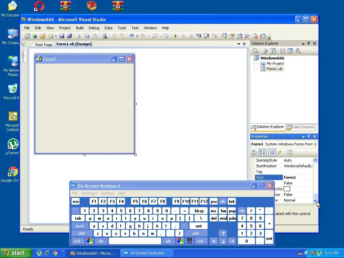The height and width of the screenshot is (258, 344).
Task: Start debugging with the green play icon
Action: click(x=175, y=36)
